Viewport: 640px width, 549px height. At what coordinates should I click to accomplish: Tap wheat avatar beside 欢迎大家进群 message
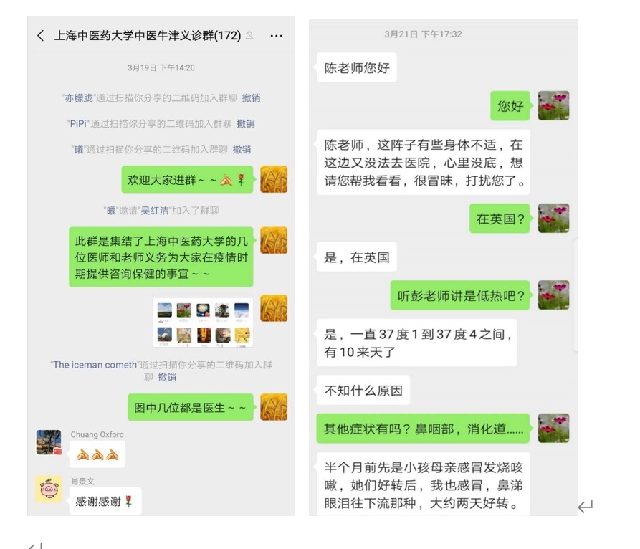tap(274, 179)
